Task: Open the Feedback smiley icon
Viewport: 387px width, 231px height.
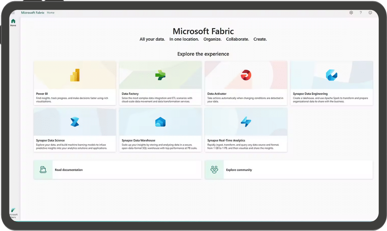Action: click(370, 13)
